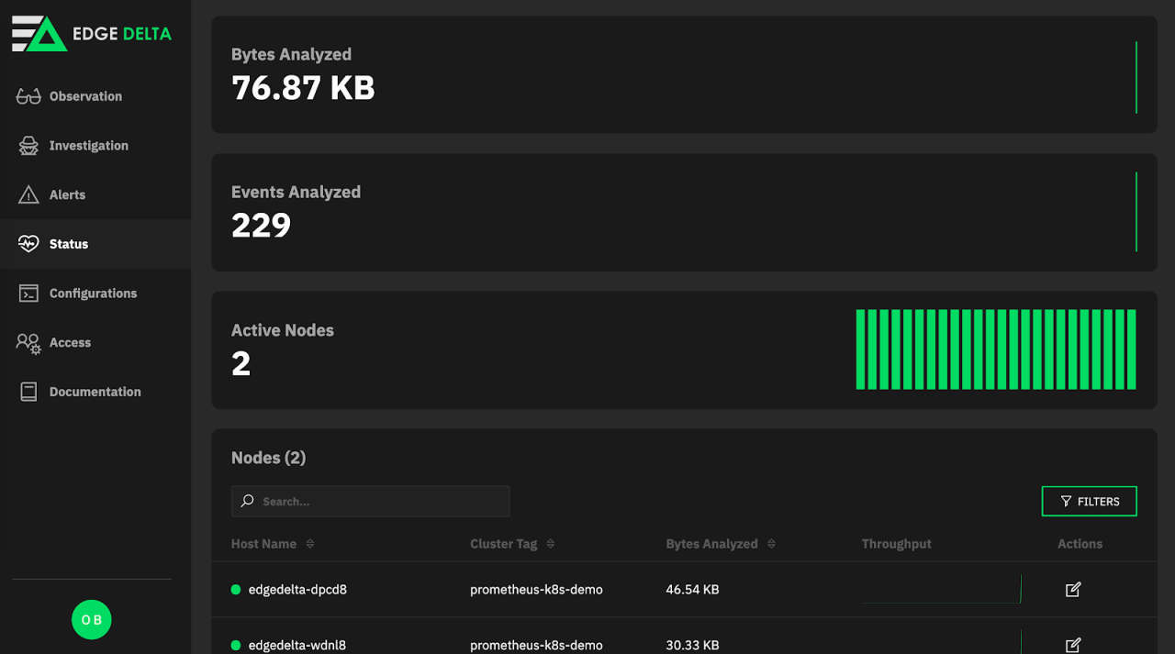Click the Active Nodes bar chart
The height and width of the screenshot is (654, 1175).
click(996, 349)
